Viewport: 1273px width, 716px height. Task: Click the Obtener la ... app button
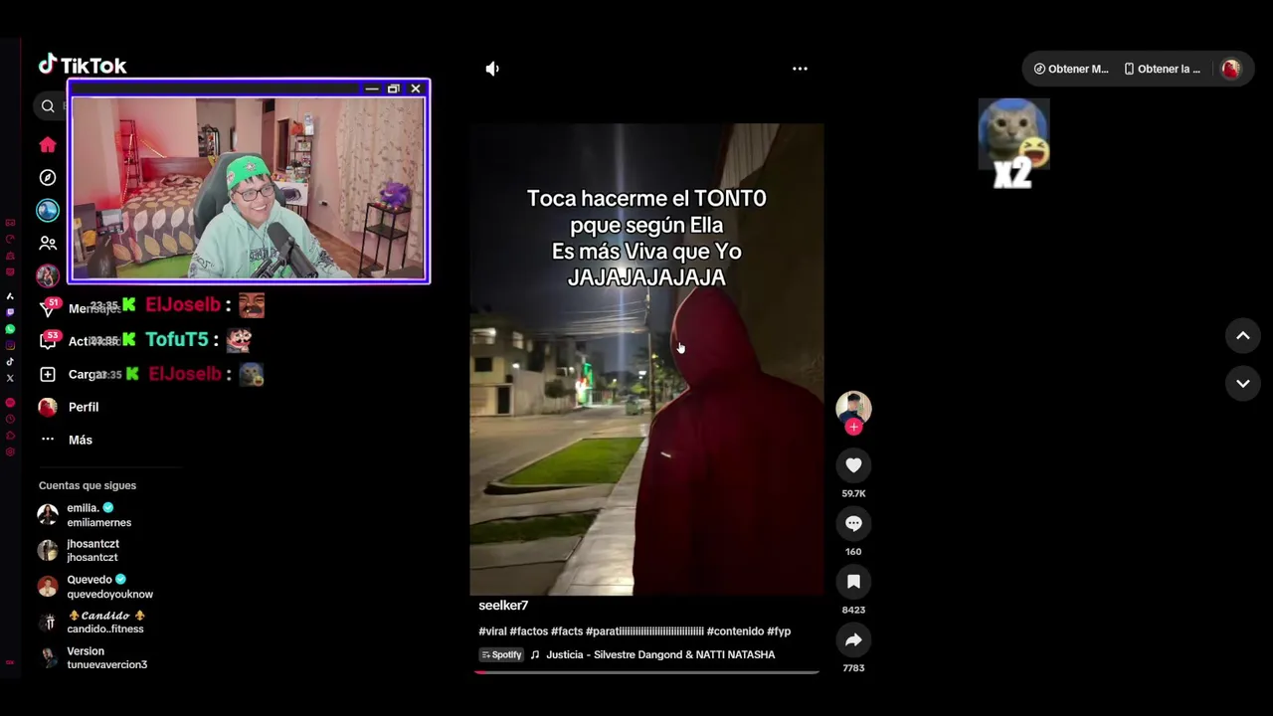[1163, 69]
